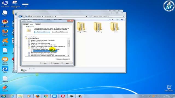Image resolution: width=175 pixels, height=98 pixels.
Task: Click the volume icon in the system tray
Action: tap(160, 96)
